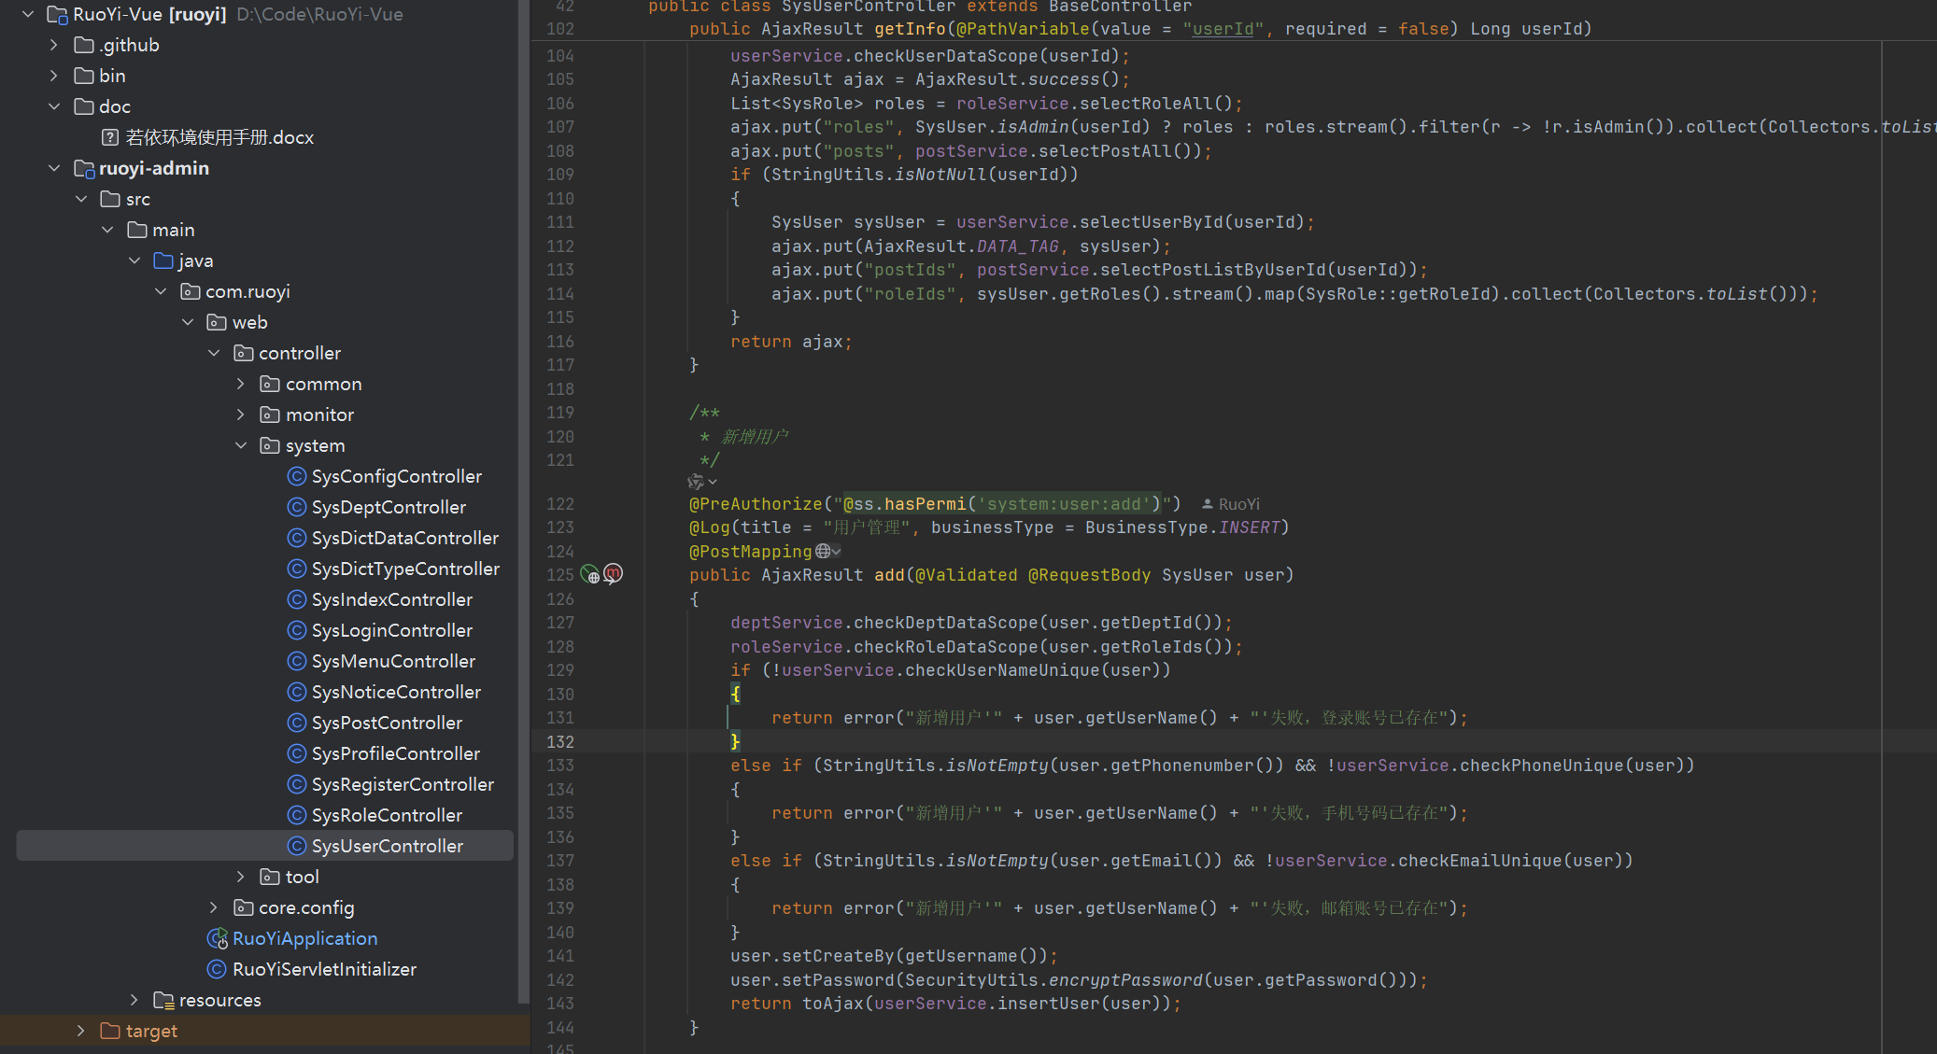Click line number 116 in the gutter
The height and width of the screenshot is (1054, 1937).
(x=560, y=342)
